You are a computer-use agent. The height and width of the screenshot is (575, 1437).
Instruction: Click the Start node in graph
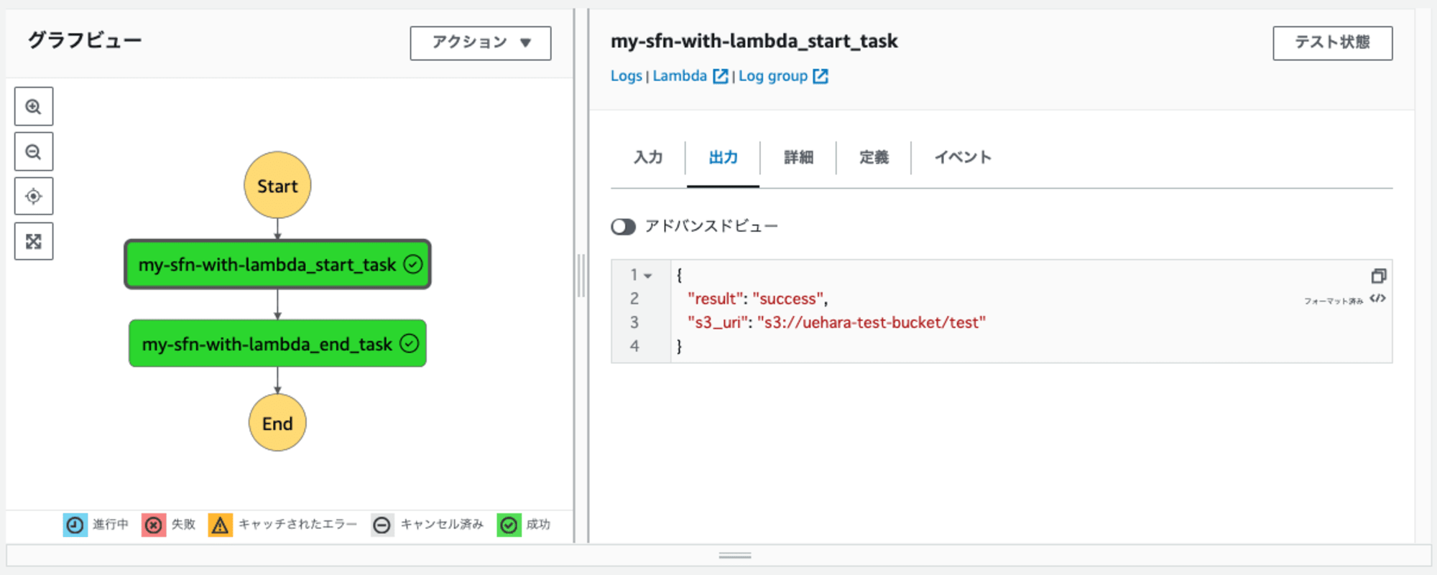(277, 185)
